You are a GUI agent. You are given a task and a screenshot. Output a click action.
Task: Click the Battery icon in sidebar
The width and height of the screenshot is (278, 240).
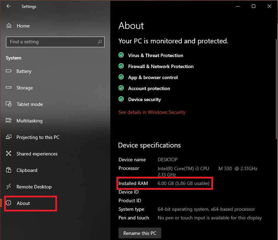(x=9, y=71)
